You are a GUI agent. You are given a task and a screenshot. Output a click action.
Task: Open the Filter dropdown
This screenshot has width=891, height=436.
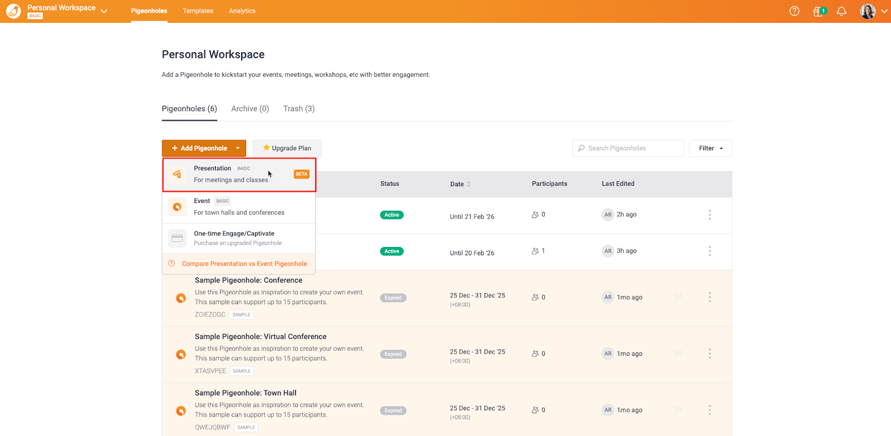pyautogui.click(x=711, y=148)
